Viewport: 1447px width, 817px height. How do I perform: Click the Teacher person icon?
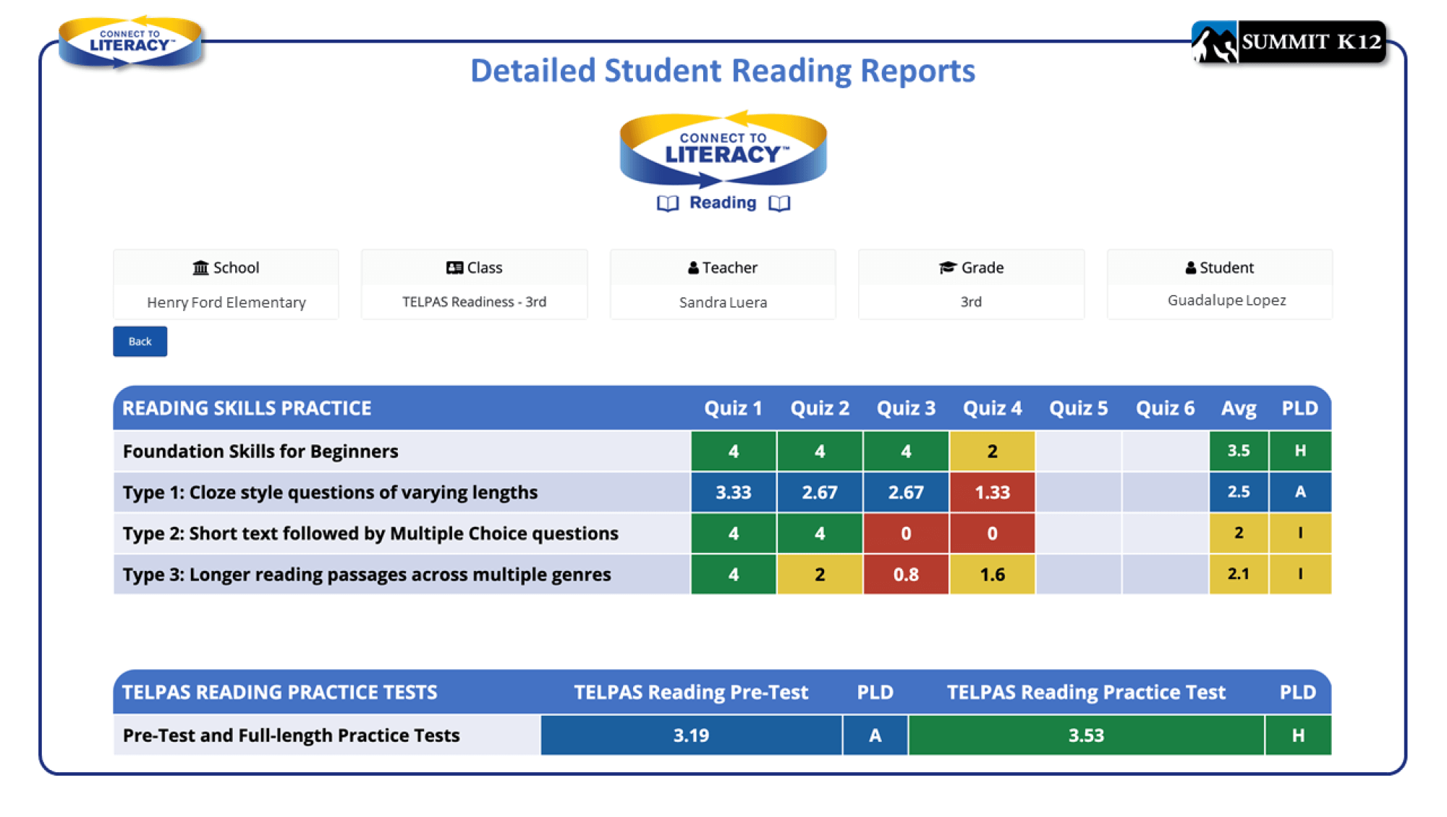coord(693,268)
